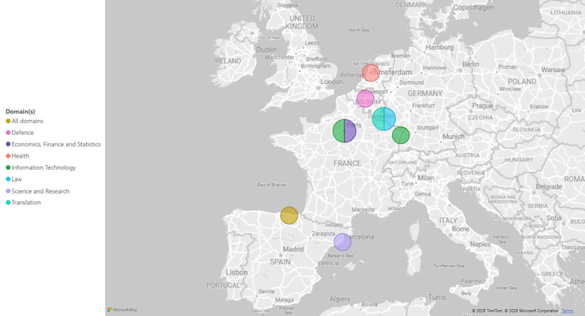Select the lavender bubble near Barcelona
The image size is (585, 316).
pos(342,242)
